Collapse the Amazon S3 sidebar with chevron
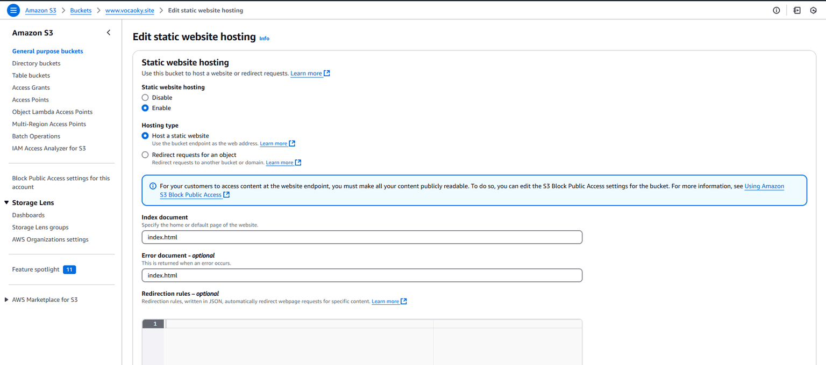The height and width of the screenshot is (365, 826). pos(109,33)
